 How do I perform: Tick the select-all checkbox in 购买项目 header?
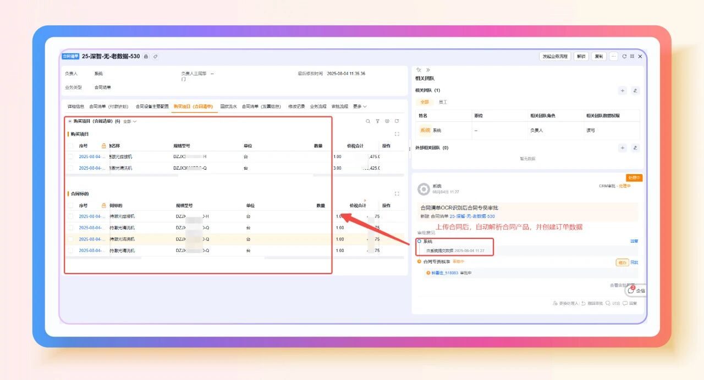[70, 146]
